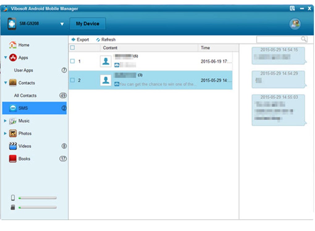The height and width of the screenshot is (231, 315).
Task: Open message bubble dated 2015-05-29 14:55:03
Action: [x=278, y=110]
